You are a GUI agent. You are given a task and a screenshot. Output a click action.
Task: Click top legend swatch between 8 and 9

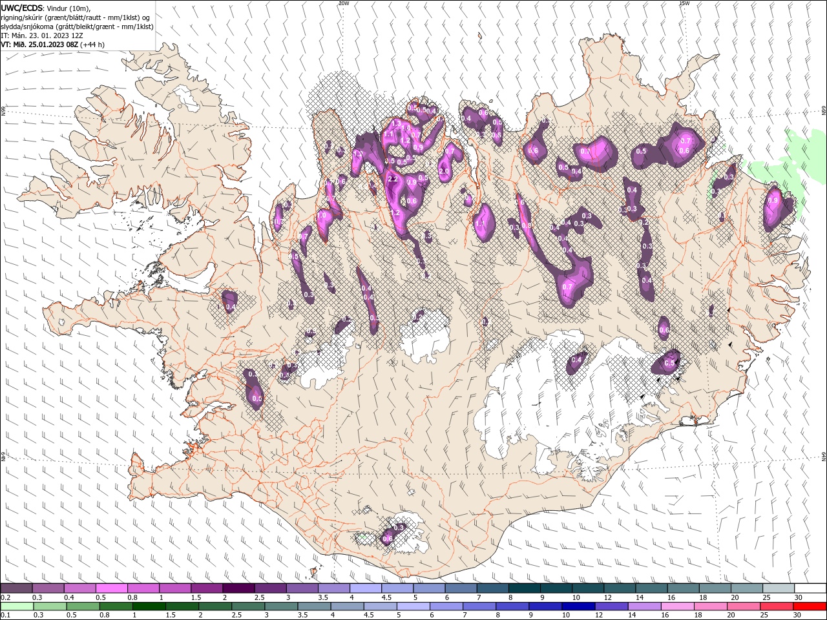[524, 588]
